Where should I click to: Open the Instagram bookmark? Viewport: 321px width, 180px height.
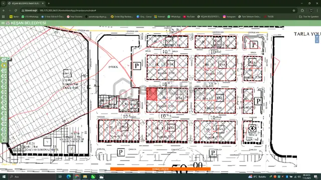(229, 16)
